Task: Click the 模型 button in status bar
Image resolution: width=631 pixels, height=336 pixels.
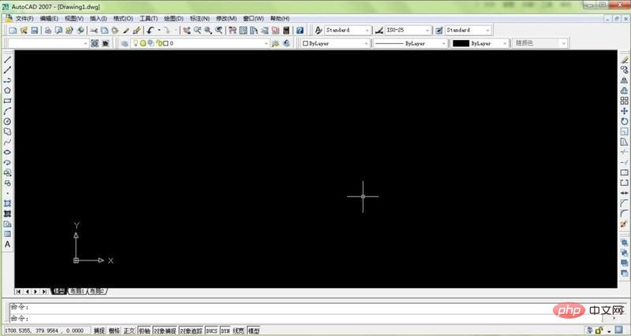Action: (x=253, y=330)
